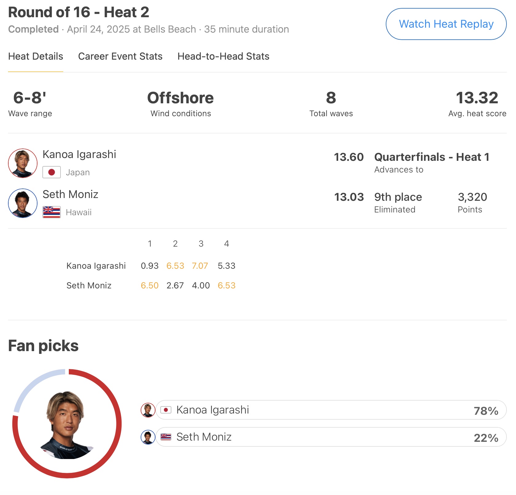Click Japan flag in Fan picks bar
516x495 pixels.
166,410
